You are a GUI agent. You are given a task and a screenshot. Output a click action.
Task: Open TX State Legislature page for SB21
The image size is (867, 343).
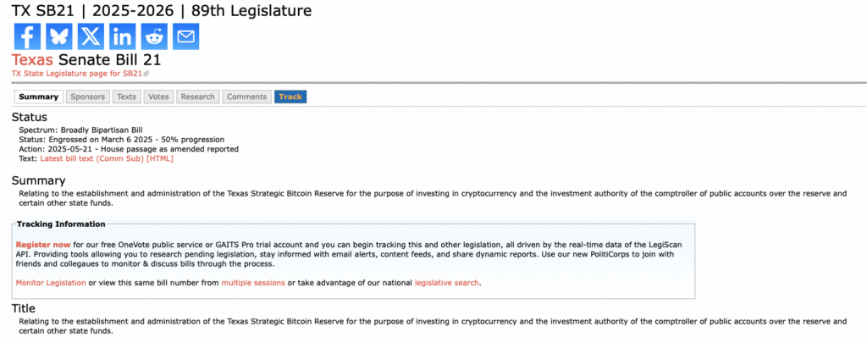(x=80, y=73)
